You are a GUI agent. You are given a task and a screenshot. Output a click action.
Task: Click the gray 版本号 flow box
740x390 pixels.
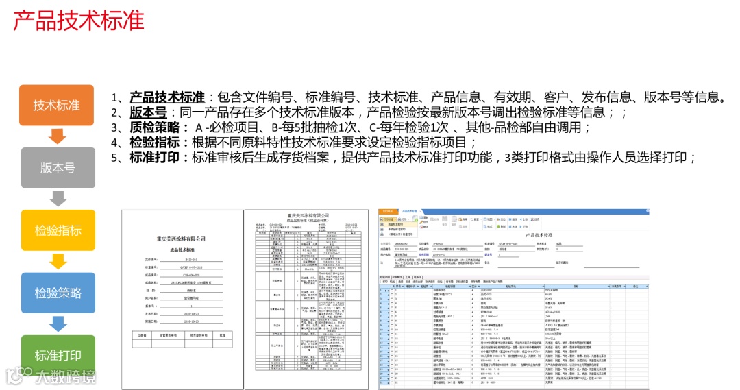[x=58, y=168]
